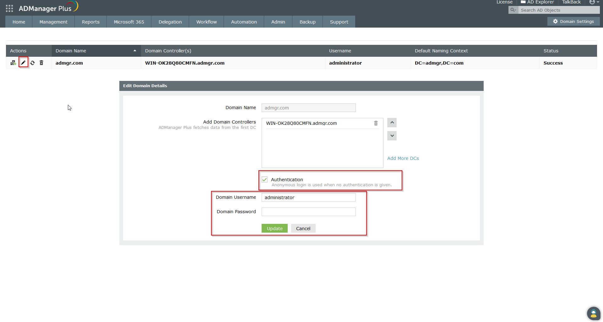Move the domain controller up
This screenshot has width=603, height=322.
point(392,123)
